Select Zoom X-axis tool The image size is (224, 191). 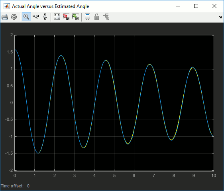point(35,17)
